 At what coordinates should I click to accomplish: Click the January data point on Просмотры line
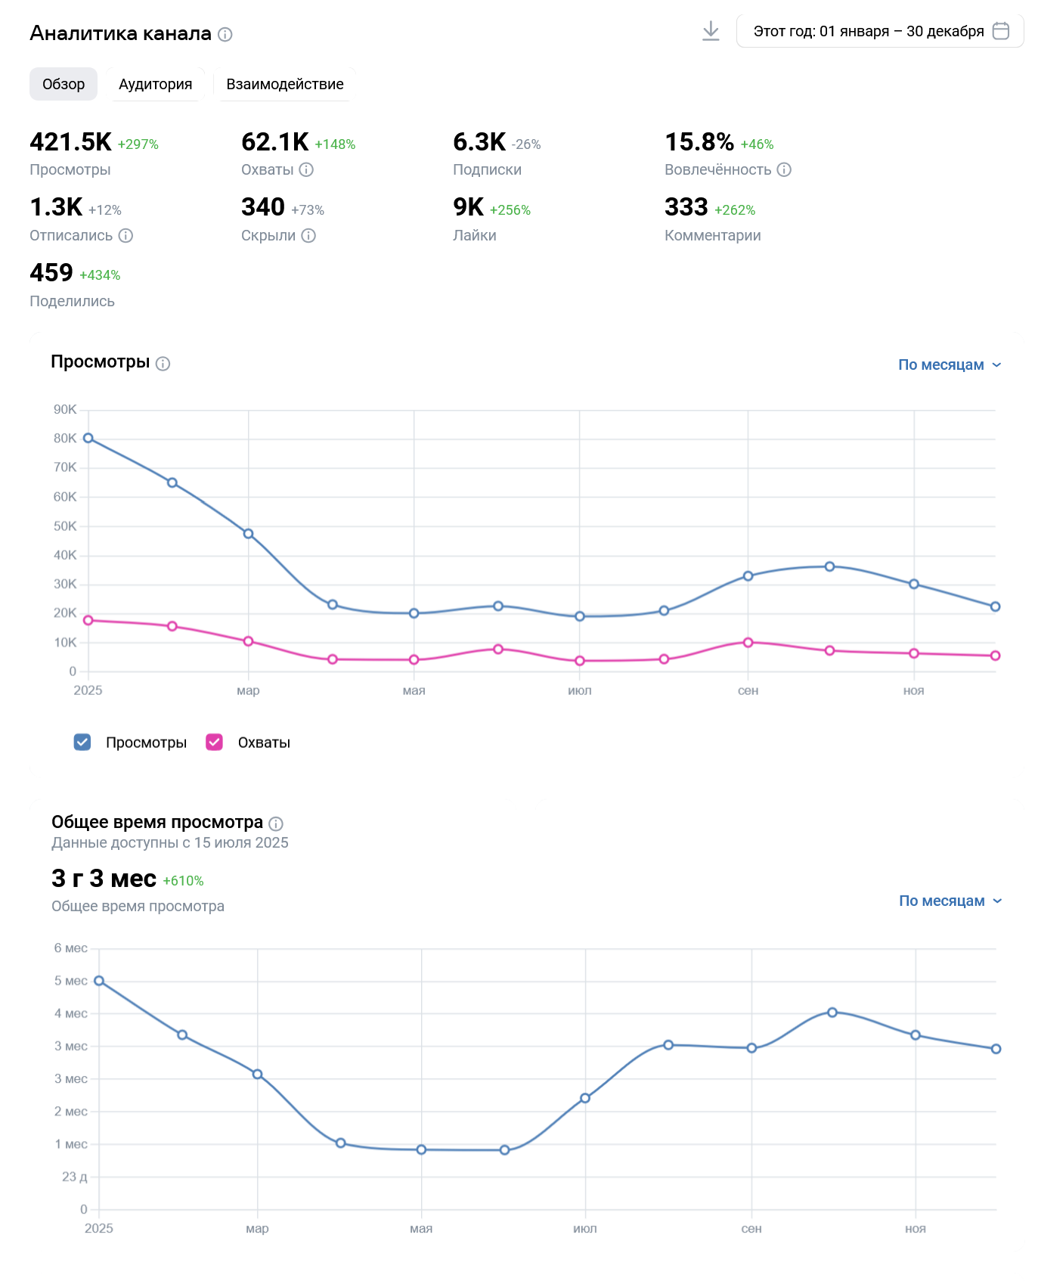click(88, 438)
